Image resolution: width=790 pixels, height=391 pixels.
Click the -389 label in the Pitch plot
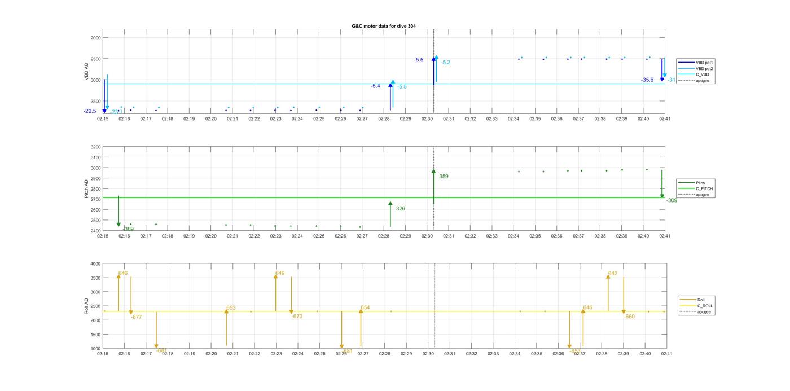128,229
